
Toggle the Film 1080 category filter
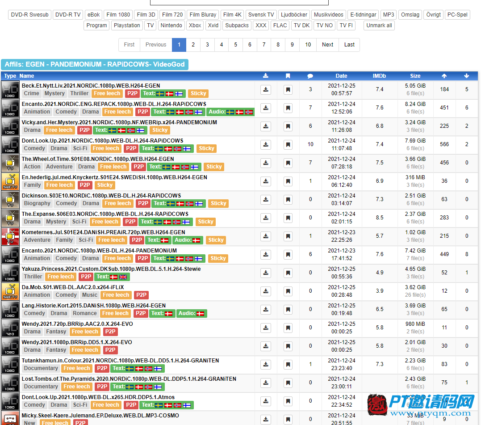click(x=118, y=15)
